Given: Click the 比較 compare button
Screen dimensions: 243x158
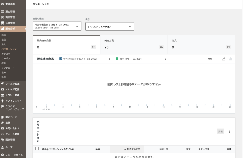Looking at the screenshot, I should coord(220,132).
